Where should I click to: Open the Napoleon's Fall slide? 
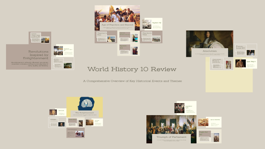(x=152, y=24)
